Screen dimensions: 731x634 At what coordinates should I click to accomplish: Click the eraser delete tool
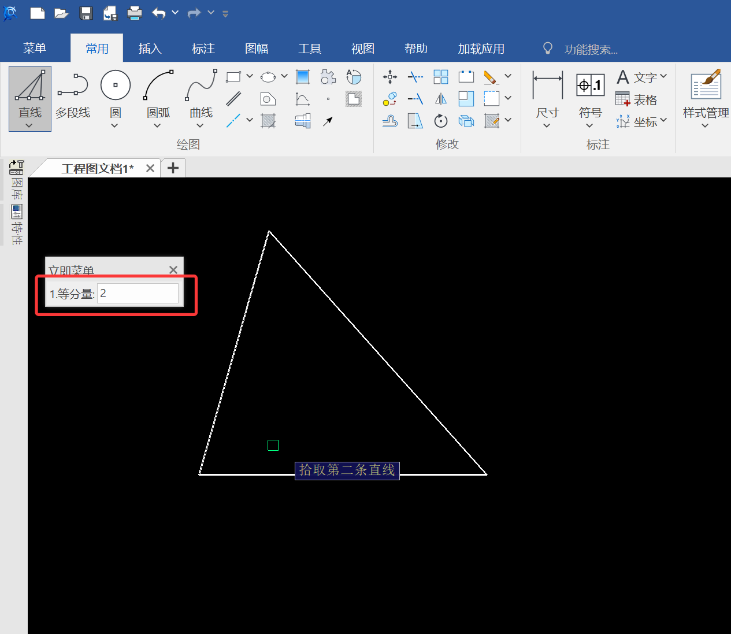coord(491,76)
